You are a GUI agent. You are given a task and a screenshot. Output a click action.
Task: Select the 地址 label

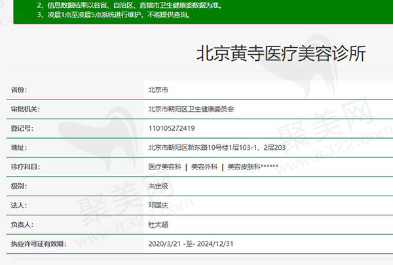tap(19, 147)
